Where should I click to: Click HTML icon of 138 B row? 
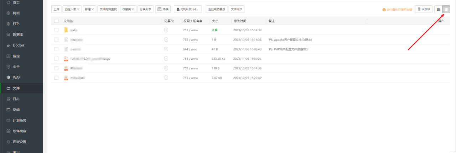click(66, 68)
